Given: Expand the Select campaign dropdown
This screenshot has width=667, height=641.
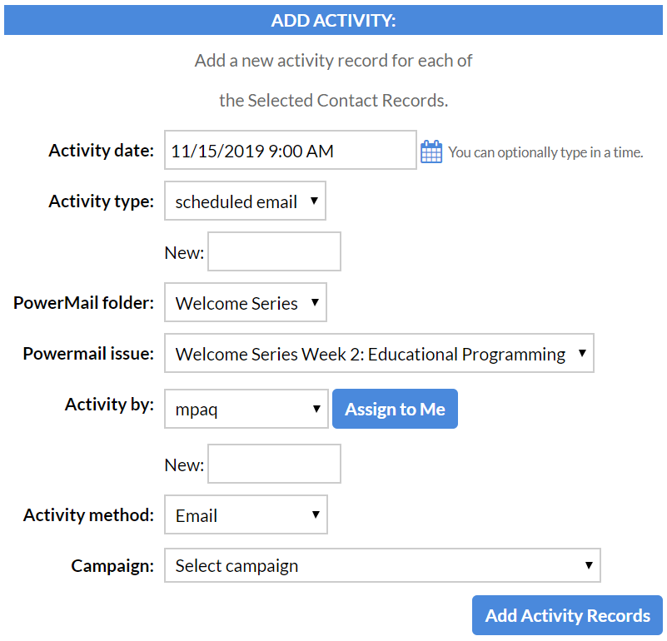Looking at the screenshot, I should pyautogui.click(x=382, y=565).
